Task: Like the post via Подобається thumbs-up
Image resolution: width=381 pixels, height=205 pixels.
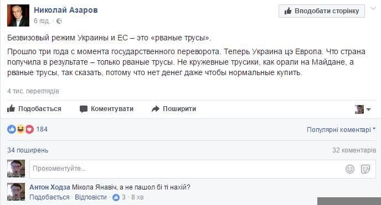Action: 34,109
